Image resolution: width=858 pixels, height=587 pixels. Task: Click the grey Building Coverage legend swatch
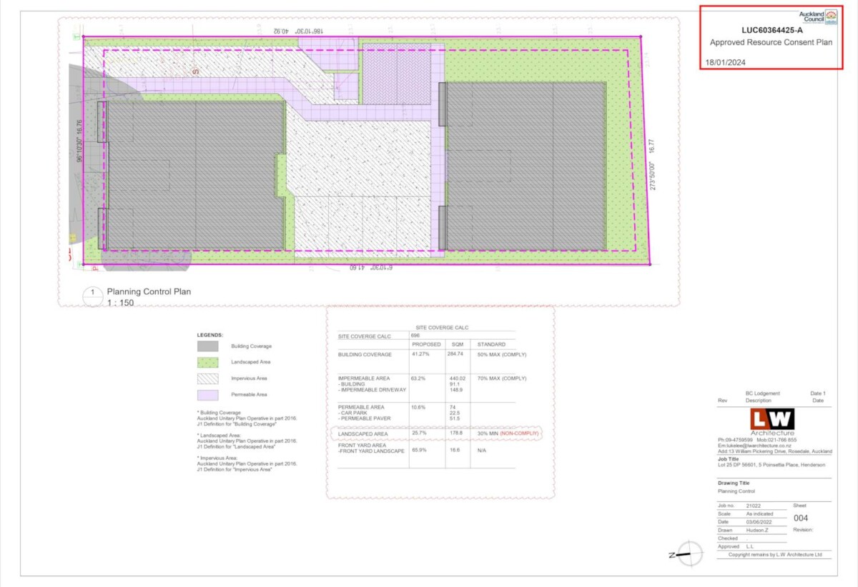(208, 346)
